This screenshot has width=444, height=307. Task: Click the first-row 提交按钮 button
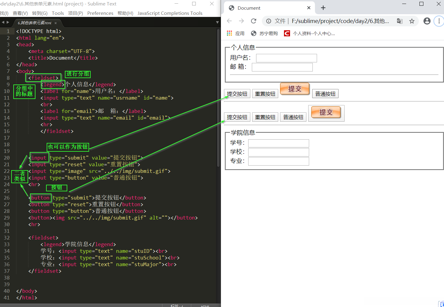237,94
